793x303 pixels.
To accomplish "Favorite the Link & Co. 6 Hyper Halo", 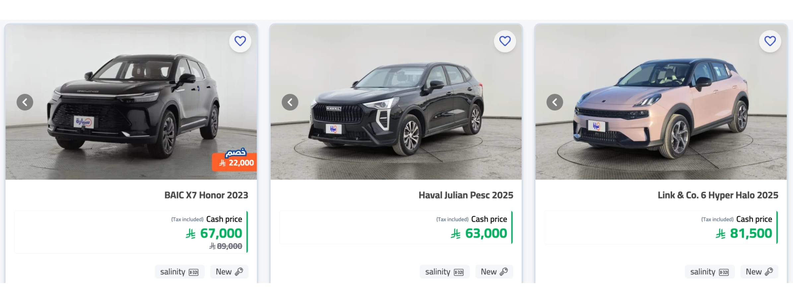I will pos(770,41).
